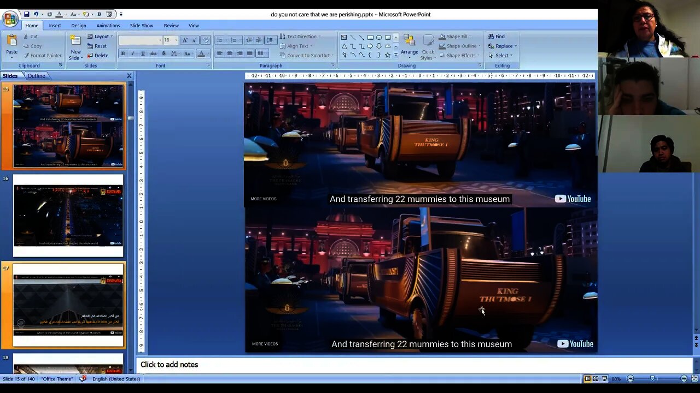The height and width of the screenshot is (393, 700).
Task: Open the Arrange menu button
Action: [409, 45]
